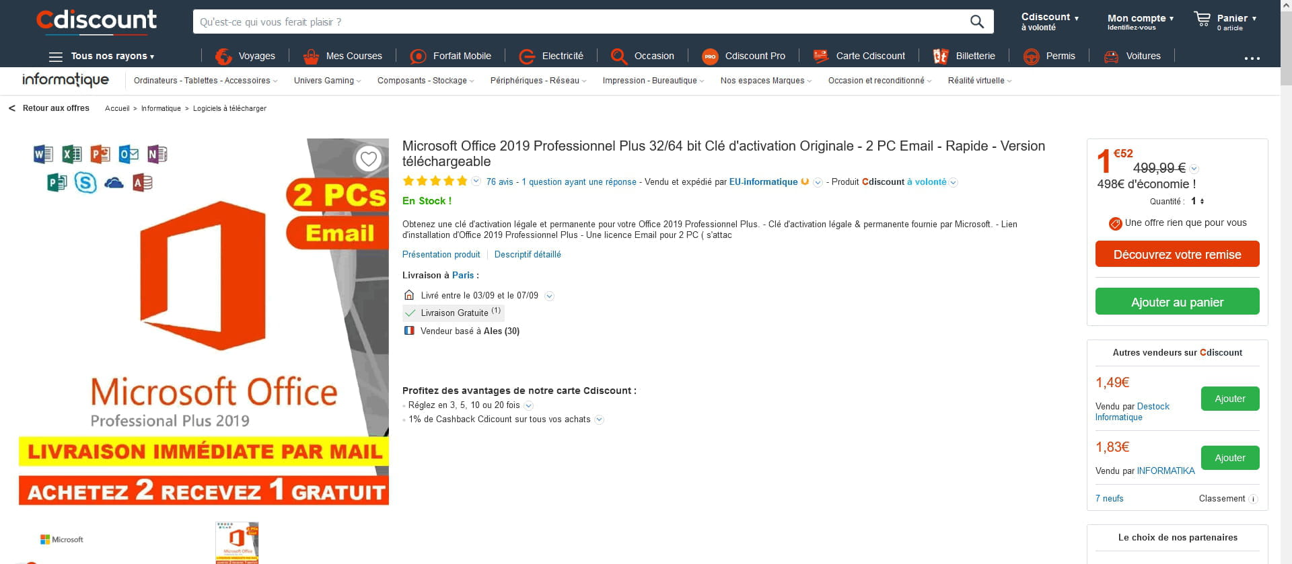Click the hamburger menu icon
1292x564 pixels.
[56, 56]
